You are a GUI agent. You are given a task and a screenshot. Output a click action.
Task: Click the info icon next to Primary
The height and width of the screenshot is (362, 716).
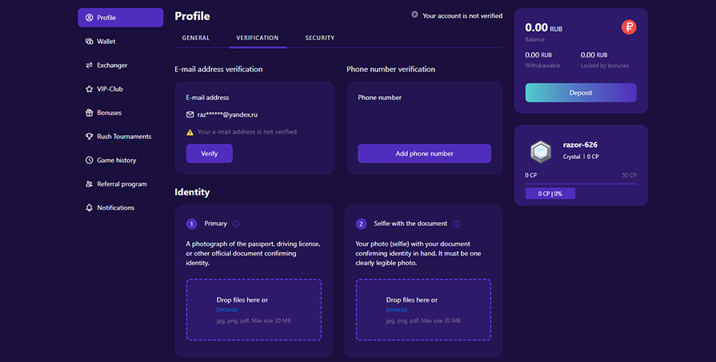point(236,224)
